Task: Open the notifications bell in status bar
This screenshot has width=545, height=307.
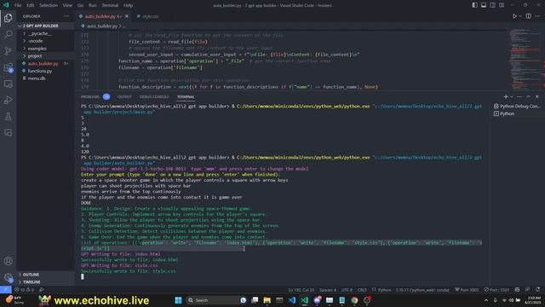Action: [537, 290]
